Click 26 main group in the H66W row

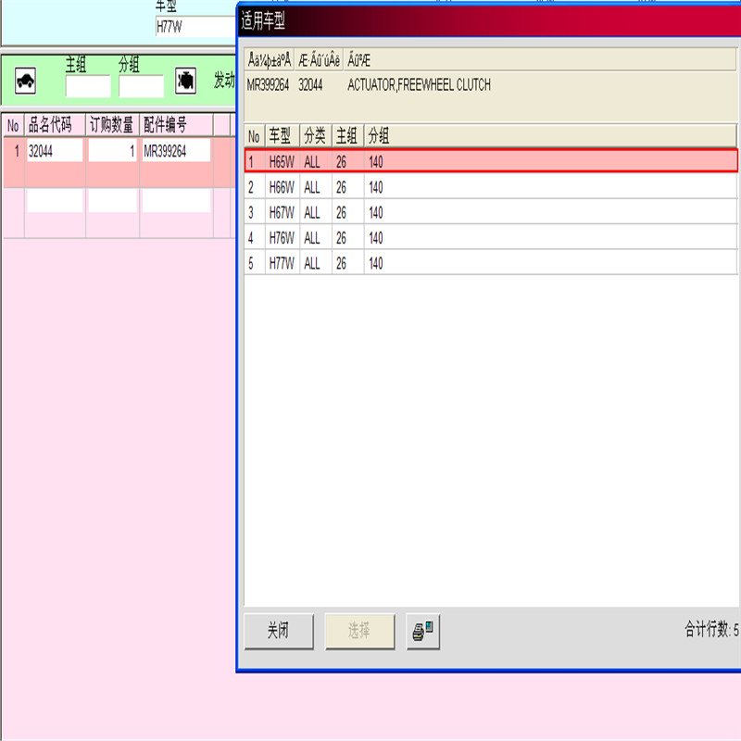(x=341, y=188)
